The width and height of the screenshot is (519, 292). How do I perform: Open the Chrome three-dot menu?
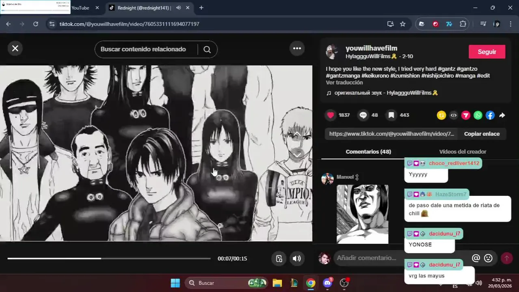[x=510, y=24]
